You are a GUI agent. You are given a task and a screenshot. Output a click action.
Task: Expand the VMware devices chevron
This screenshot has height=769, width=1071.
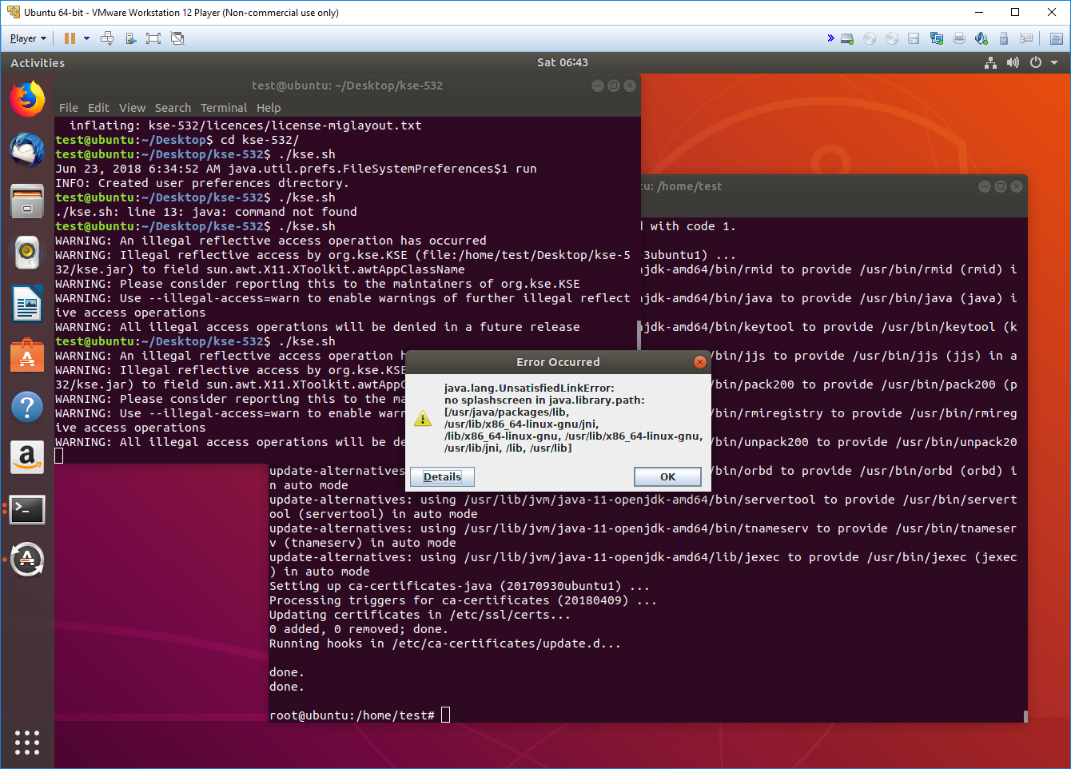(830, 38)
